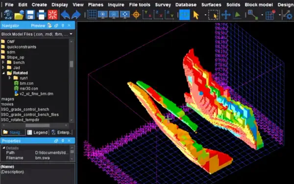
Task: Switch to the YX plane view icon
Action: pyautogui.click(x=147, y=15)
